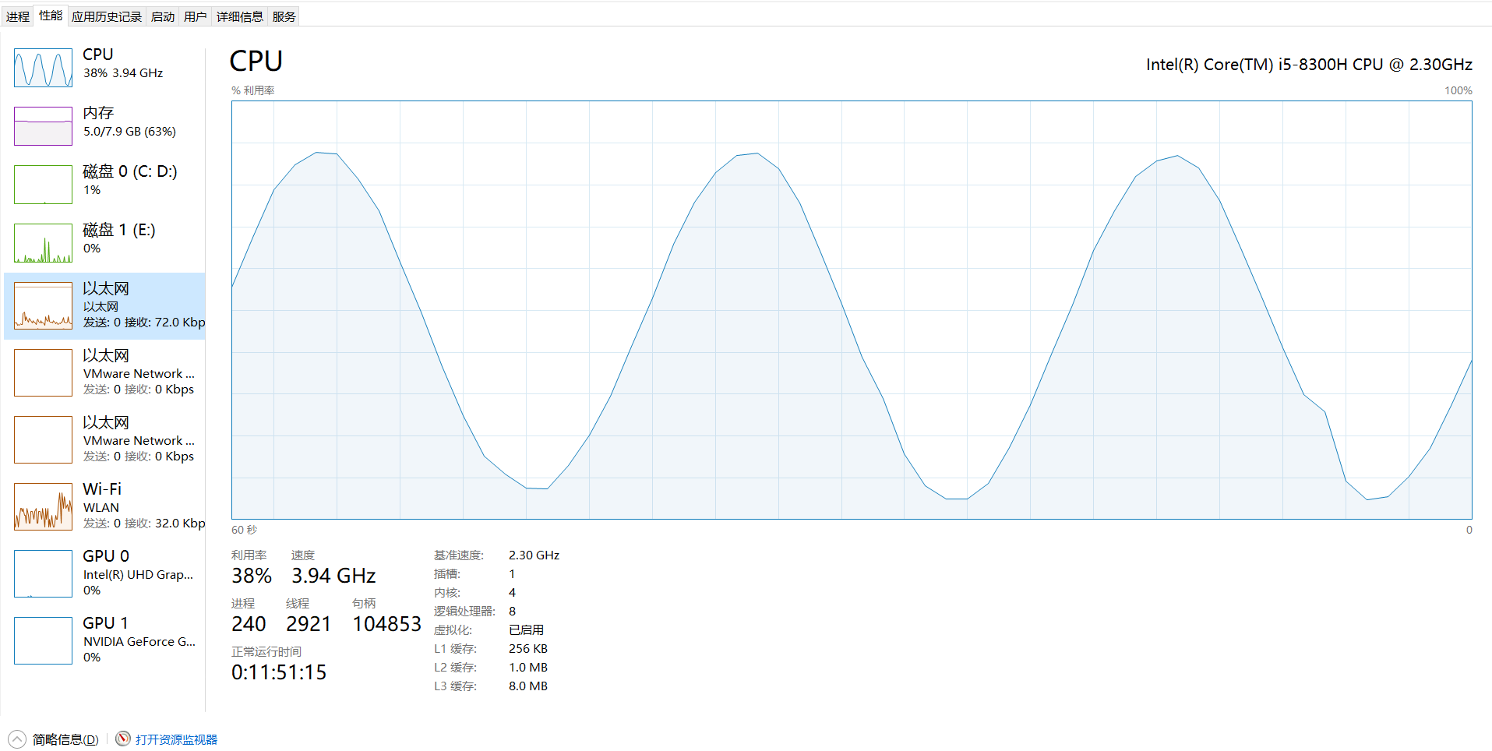The image size is (1492, 751).
Task: Select 磁盘 1 (E:) label
Action: coord(119,230)
